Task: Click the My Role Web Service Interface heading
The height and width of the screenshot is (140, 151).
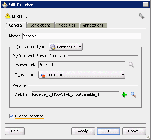Action: 40,56
